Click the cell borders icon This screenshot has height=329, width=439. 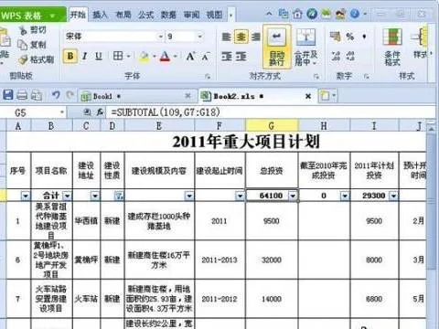118,56
